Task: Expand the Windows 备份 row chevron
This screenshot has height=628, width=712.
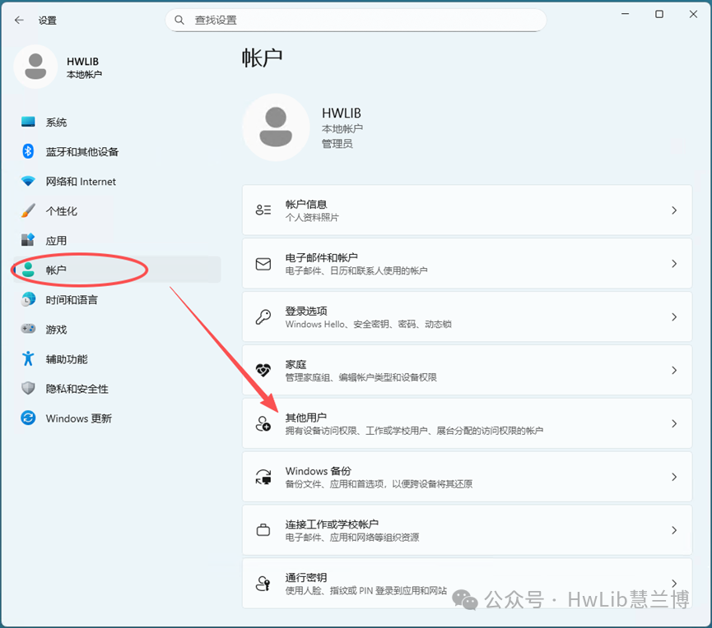Action: coord(676,477)
